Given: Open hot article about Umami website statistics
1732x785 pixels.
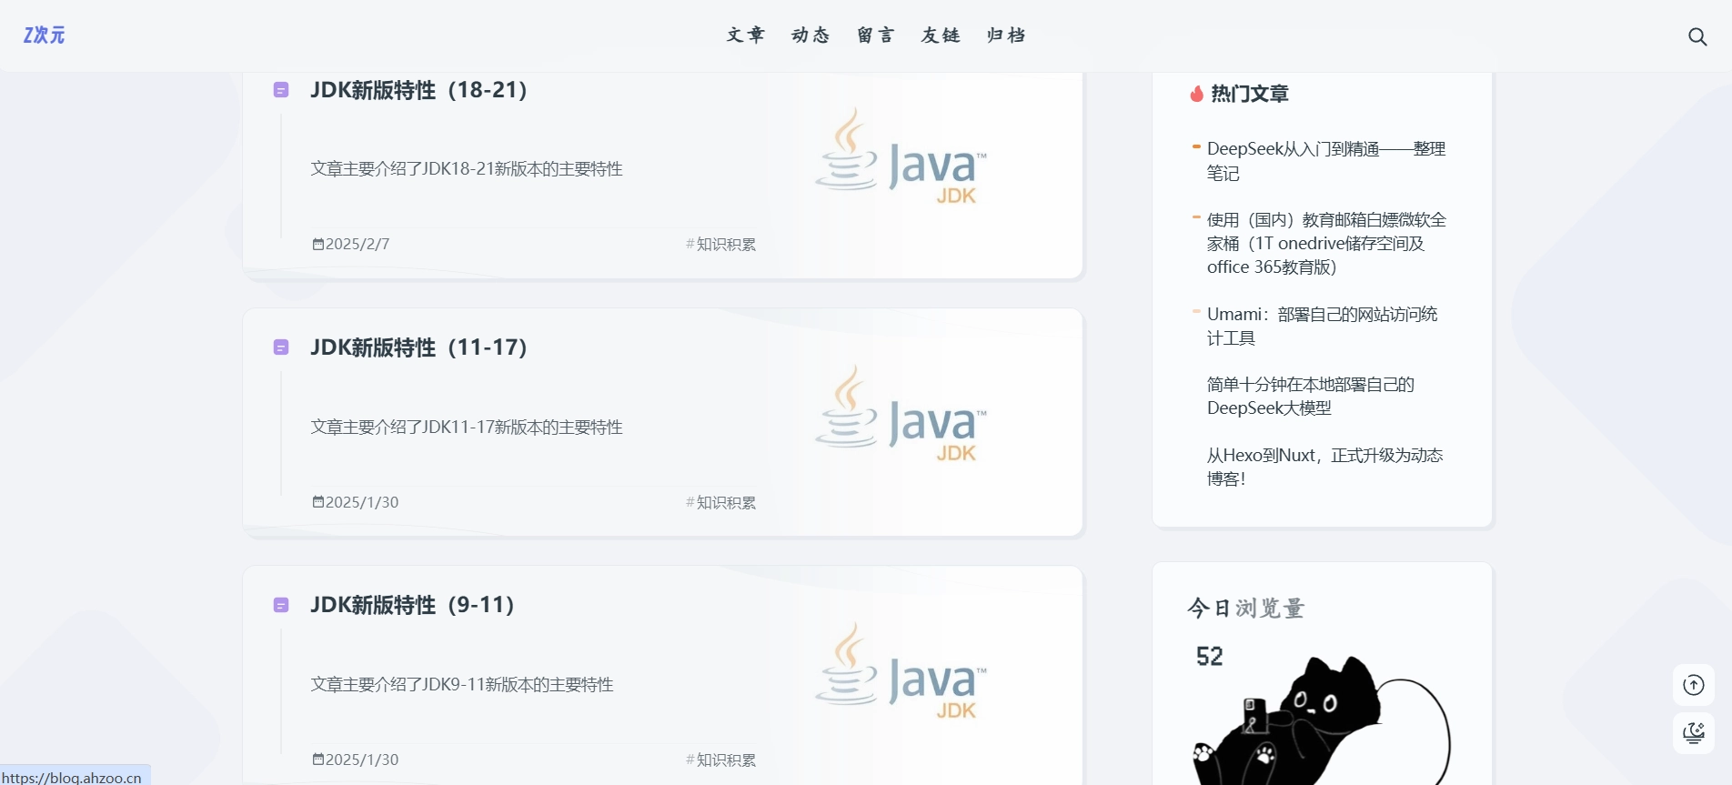Looking at the screenshot, I should point(1322,326).
